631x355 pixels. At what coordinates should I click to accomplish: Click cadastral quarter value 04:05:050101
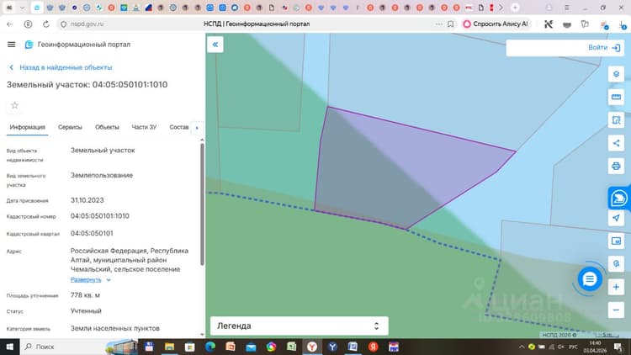point(92,234)
